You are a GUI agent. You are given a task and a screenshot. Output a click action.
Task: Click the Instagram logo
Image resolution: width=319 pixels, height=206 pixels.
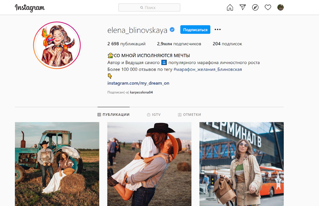point(30,8)
